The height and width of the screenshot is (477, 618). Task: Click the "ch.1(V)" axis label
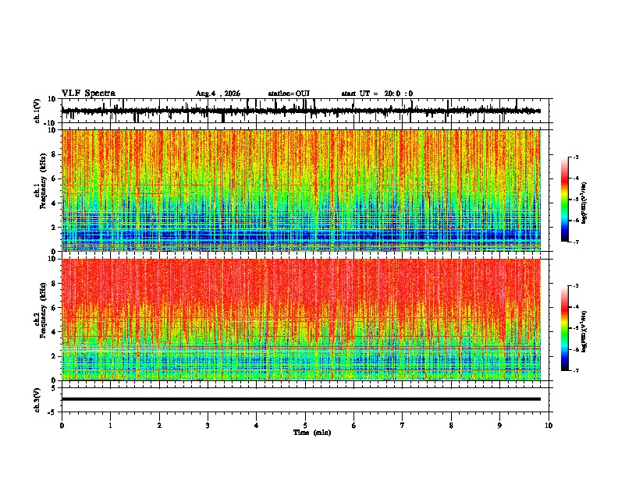[37, 111]
